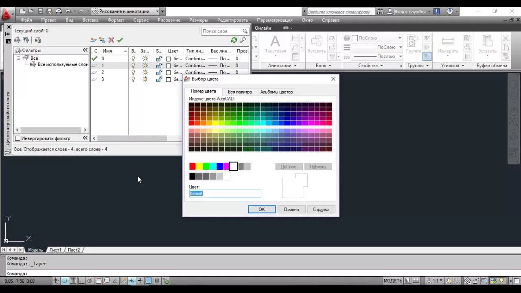Image resolution: width=521 pixels, height=293 pixels.
Task: Collapse the Фильтры panel with double chevron
Action: click(x=85, y=50)
